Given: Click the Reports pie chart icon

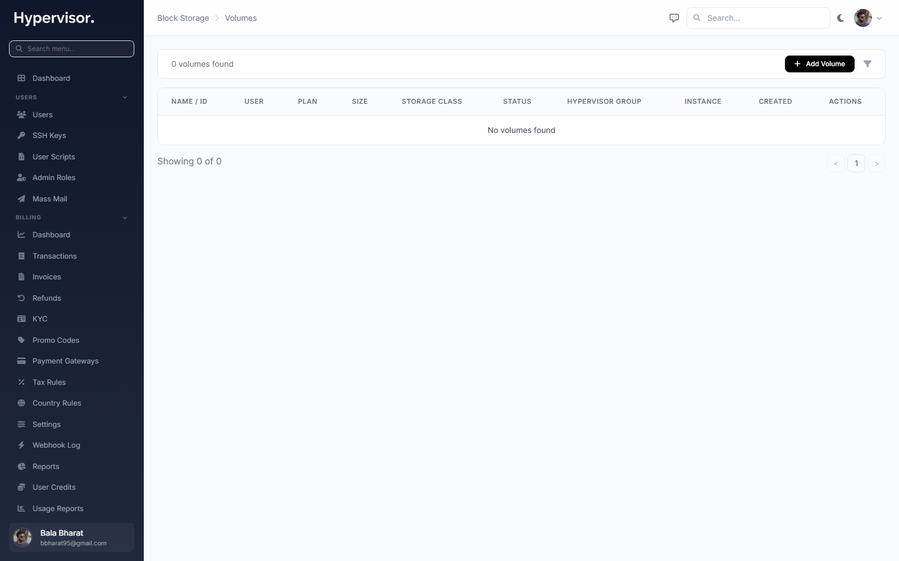Looking at the screenshot, I should pos(21,466).
